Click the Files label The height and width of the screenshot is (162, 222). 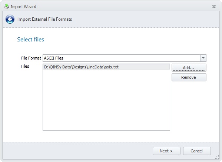click(25, 66)
